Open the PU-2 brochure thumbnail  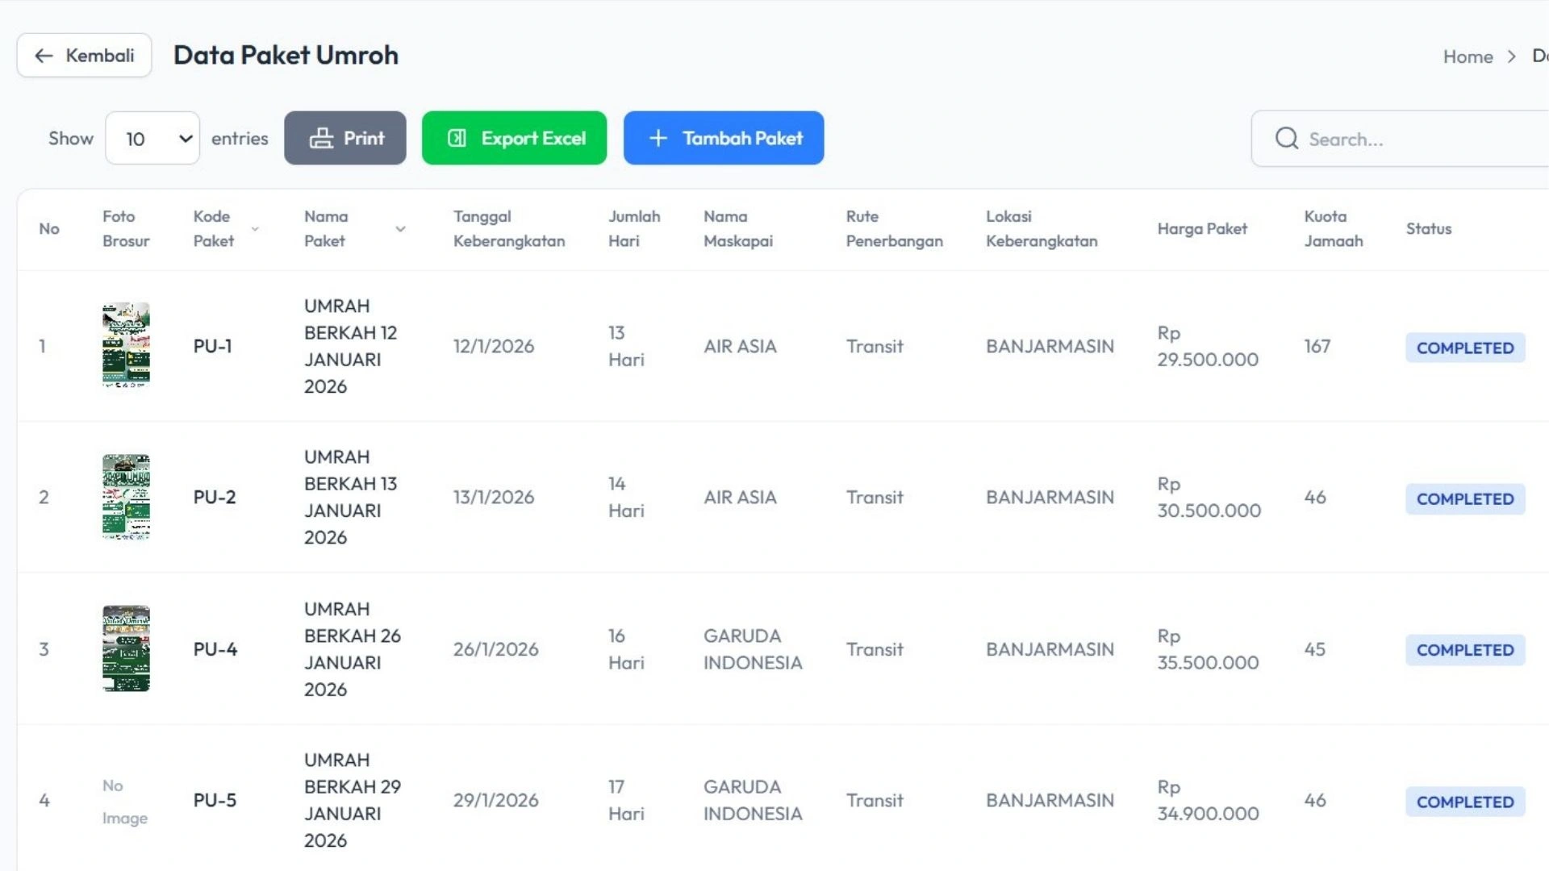126,497
